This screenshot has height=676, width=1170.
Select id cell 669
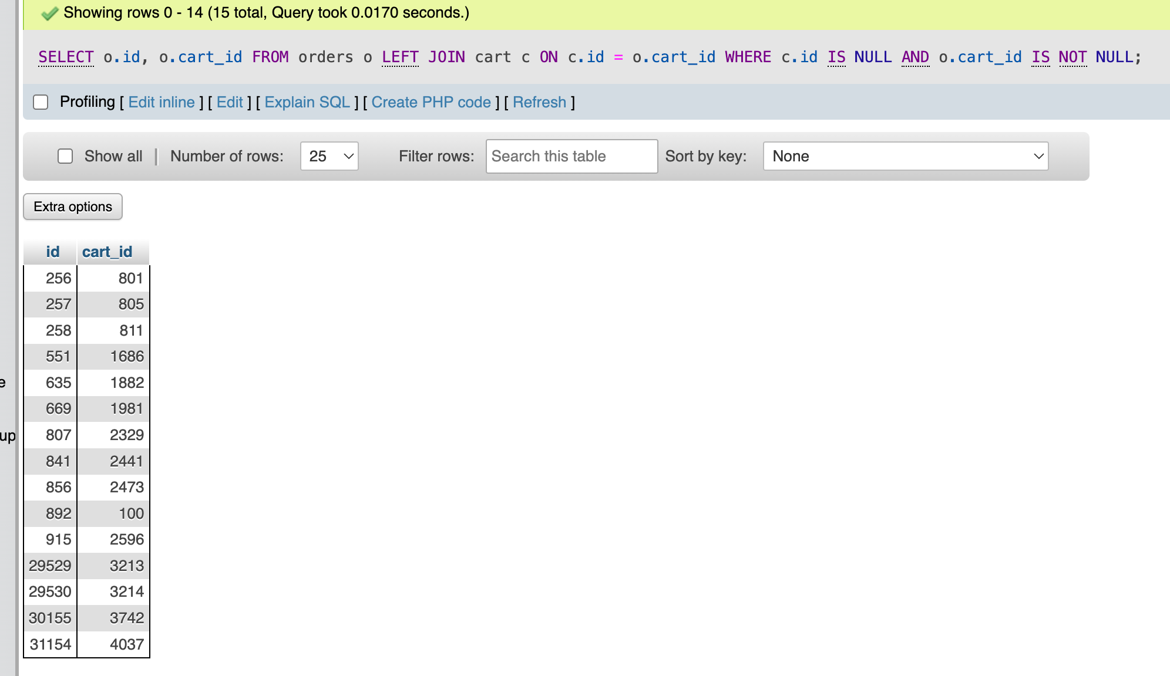[x=51, y=408]
